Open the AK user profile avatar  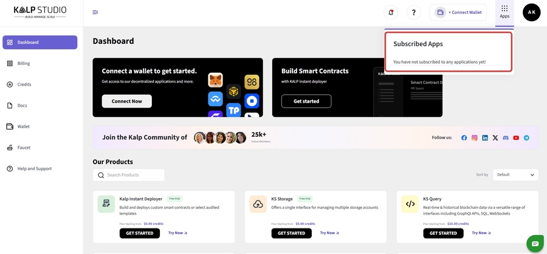click(x=531, y=12)
